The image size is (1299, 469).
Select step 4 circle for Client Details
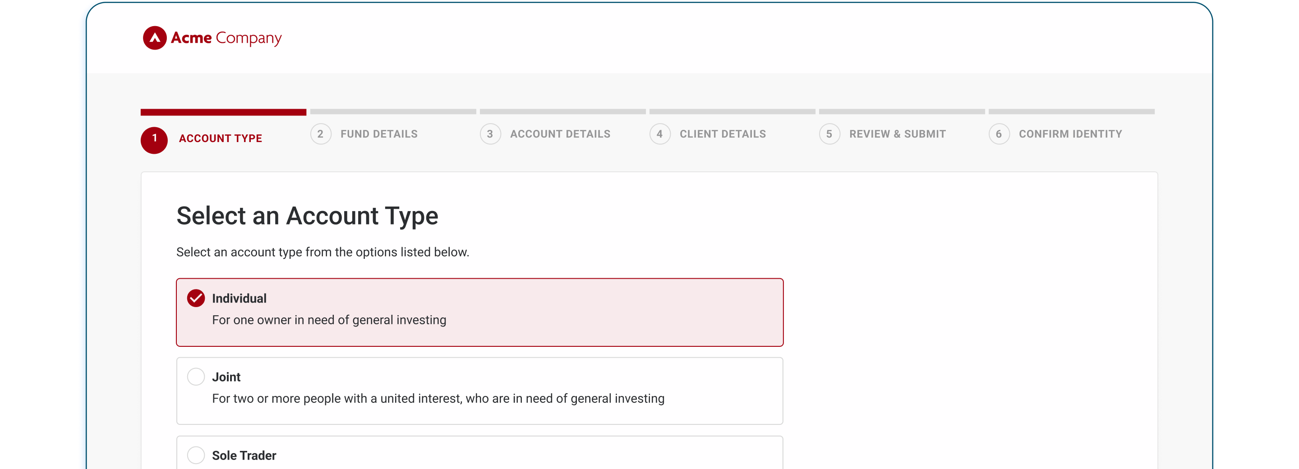tap(659, 134)
